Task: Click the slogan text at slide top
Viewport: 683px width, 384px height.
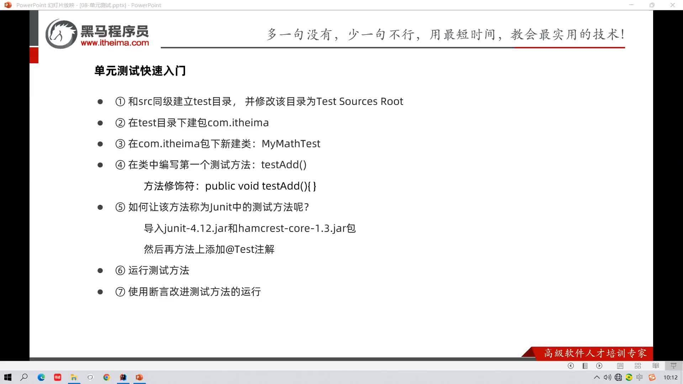Action: (446, 34)
